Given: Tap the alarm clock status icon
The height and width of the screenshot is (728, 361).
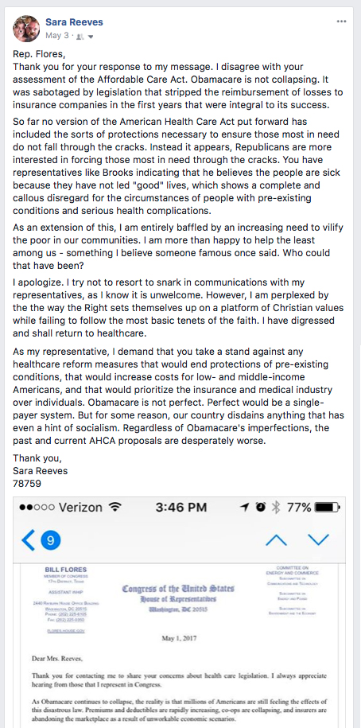Looking at the screenshot, I should [x=261, y=507].
